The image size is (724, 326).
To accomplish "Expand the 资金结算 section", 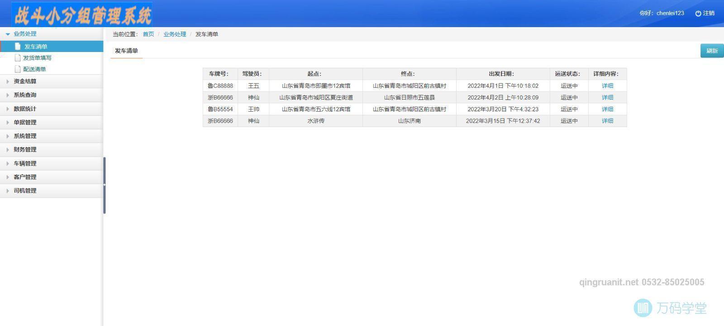I will (52, 81).
